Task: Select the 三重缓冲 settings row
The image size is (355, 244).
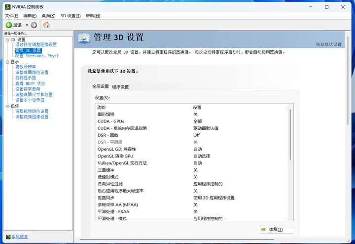Action: [x=191, y=170]
